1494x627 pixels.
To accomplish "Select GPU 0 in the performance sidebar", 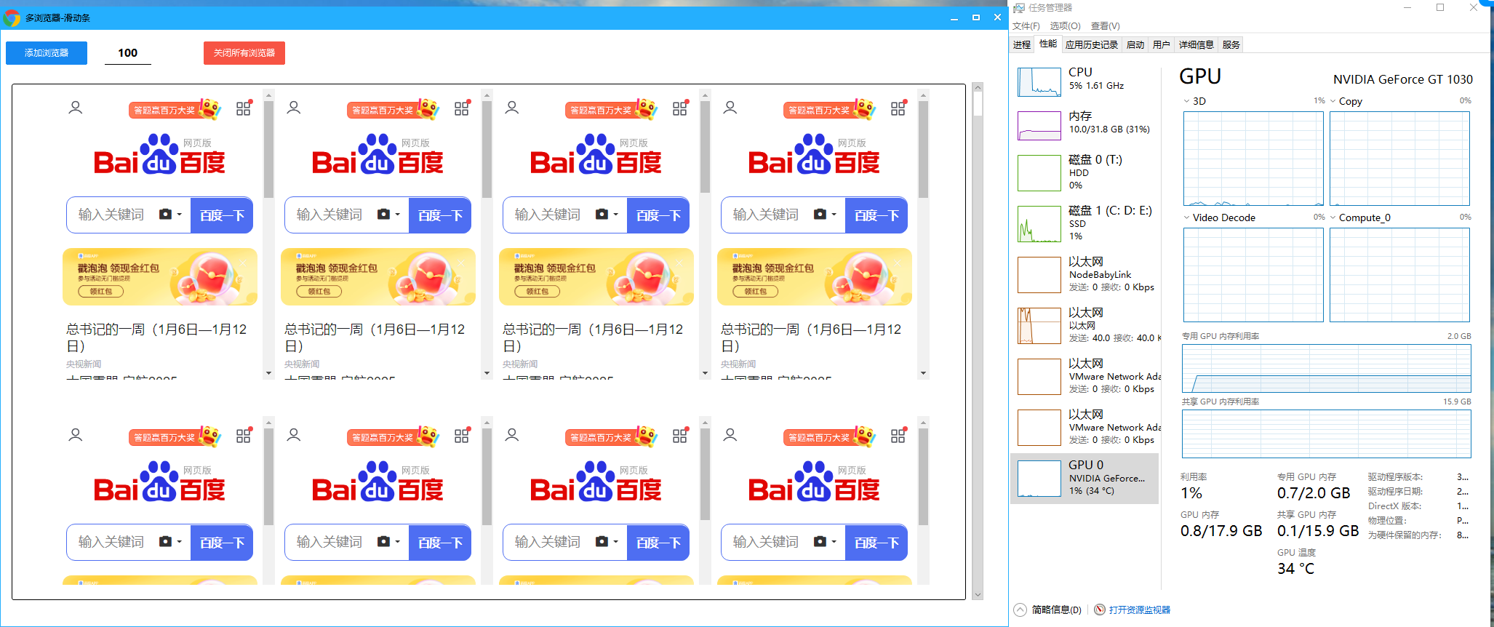I will (1084, 479).
